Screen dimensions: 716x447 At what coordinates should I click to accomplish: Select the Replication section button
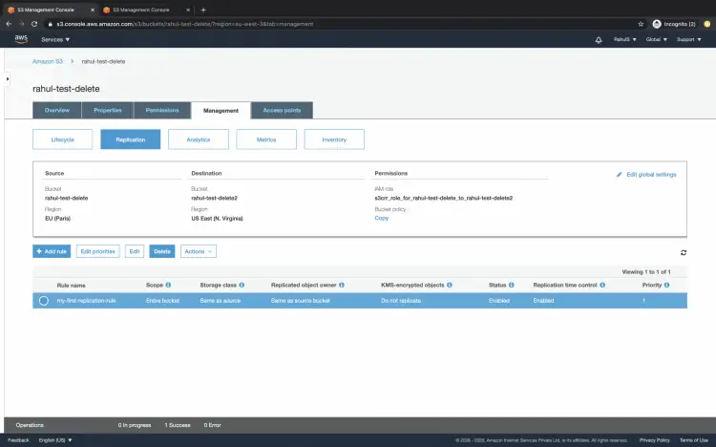coord(131,139)
